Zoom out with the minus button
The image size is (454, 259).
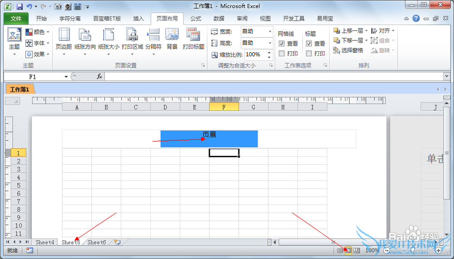coord(387,250)
